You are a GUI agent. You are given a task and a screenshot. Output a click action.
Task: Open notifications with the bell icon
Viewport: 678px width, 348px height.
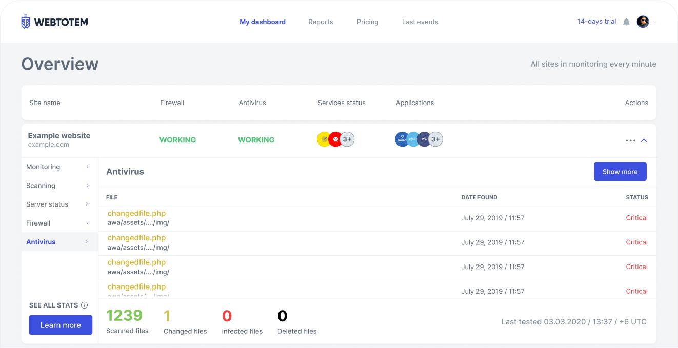coord(626,22)
